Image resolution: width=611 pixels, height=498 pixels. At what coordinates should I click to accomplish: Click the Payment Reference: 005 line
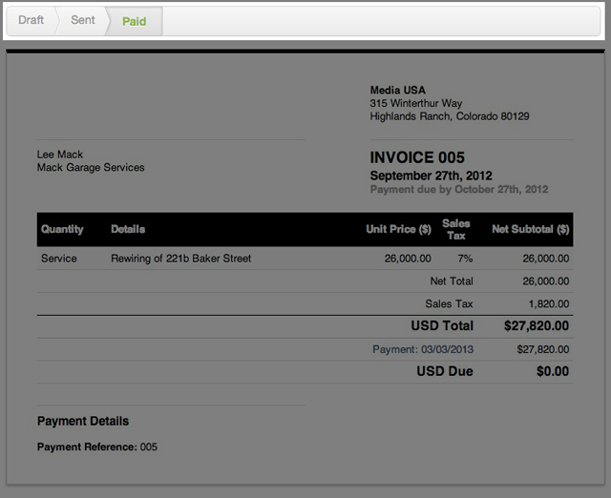tap(97, 446)
